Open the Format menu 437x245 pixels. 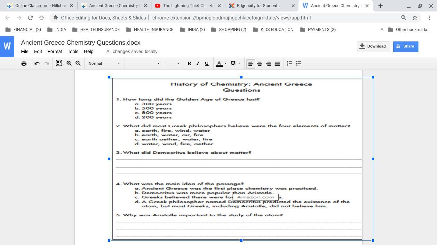pos(55,51)
